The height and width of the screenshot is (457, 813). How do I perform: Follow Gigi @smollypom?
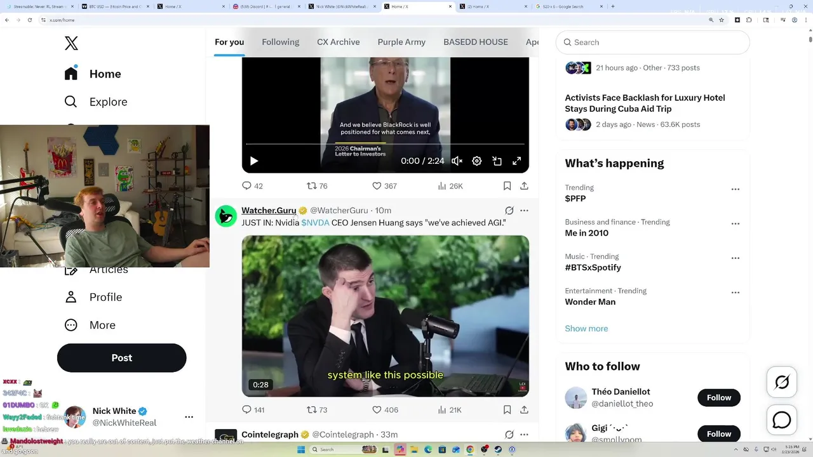(x=719, y=434)
